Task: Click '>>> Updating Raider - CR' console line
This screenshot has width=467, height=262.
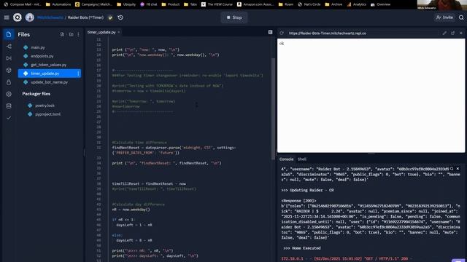Action: [x=307, y=190]
